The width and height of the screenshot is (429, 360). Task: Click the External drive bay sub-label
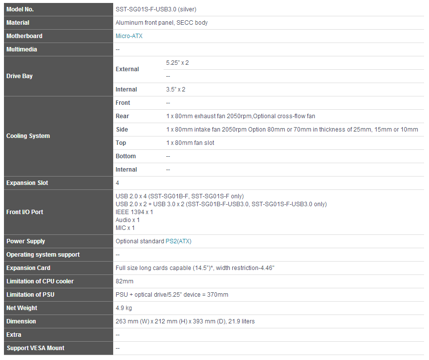pyautogui.click(x=127, y=69)
